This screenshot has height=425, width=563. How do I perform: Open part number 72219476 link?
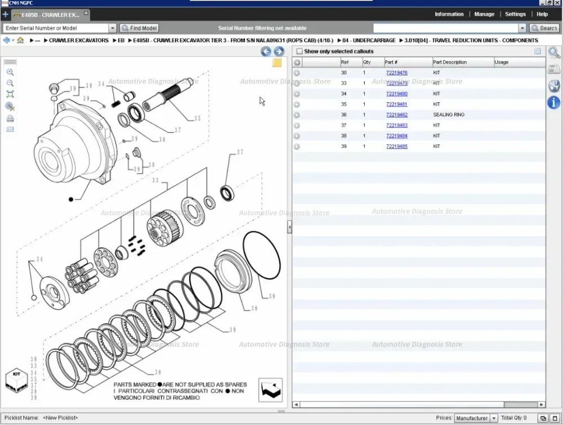coord(397,73)
